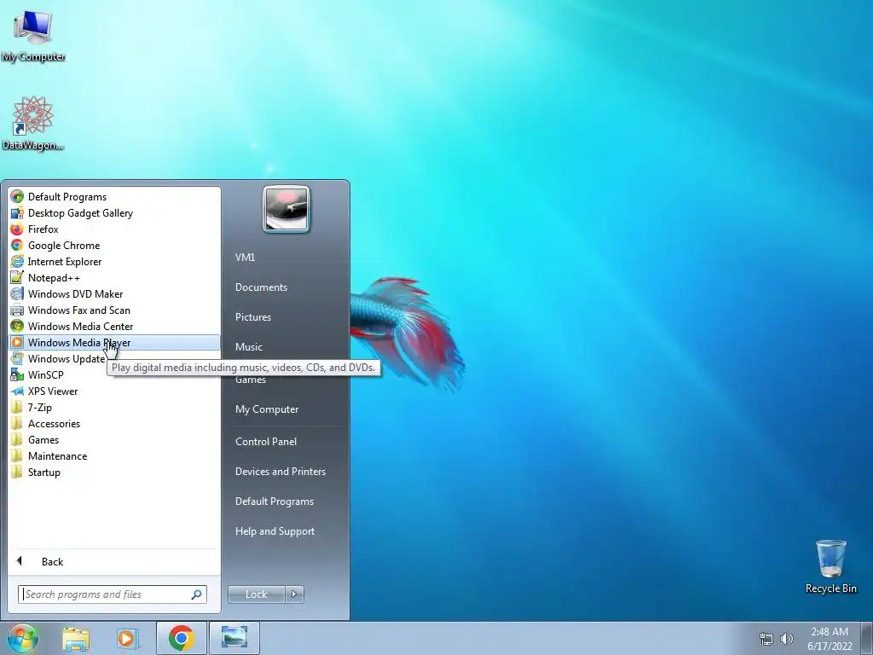The height and width of the screenshot is (655, 873).
Task: Click the Notepad++ icon in Start menu
Action: (17, 277)
